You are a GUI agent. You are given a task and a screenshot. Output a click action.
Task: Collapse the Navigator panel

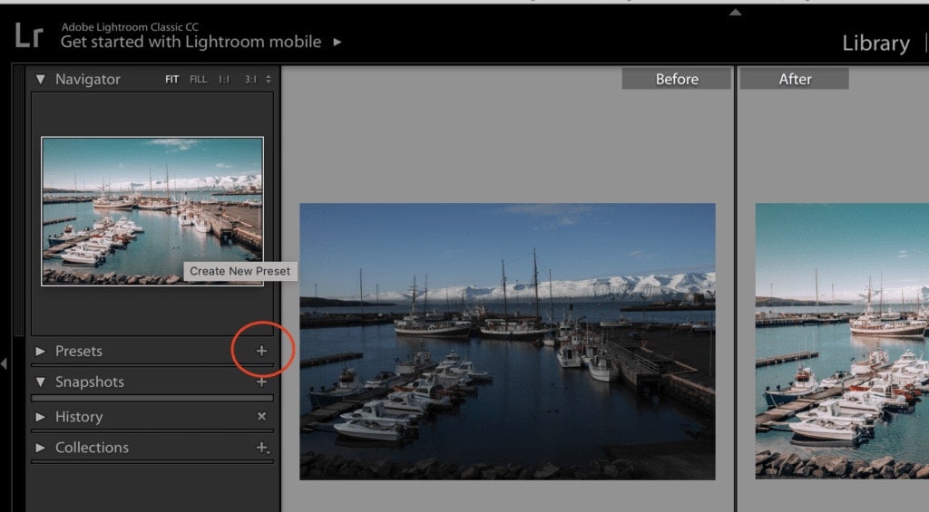[40, 80]
